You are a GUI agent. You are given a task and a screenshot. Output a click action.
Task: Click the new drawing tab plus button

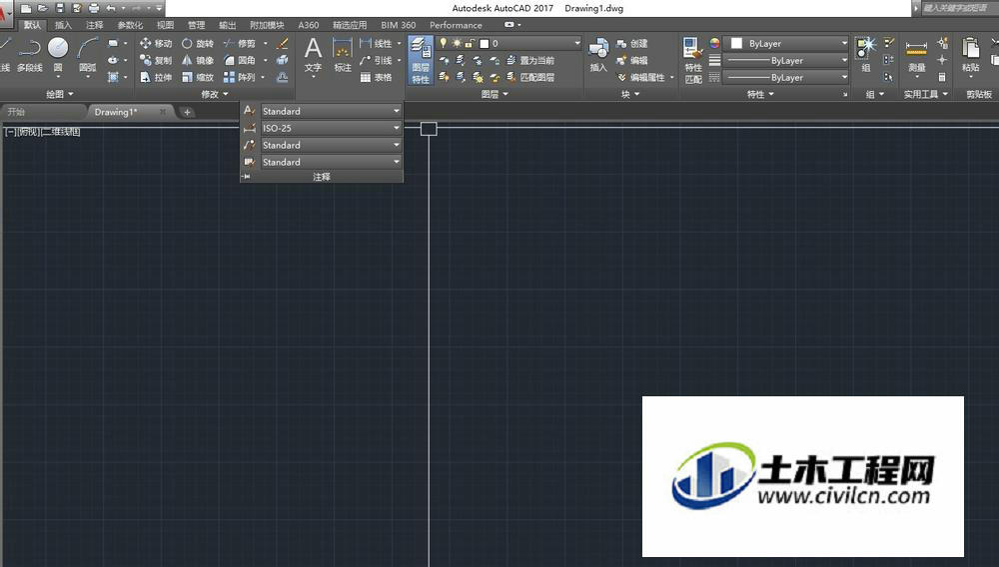pos(187,112)
